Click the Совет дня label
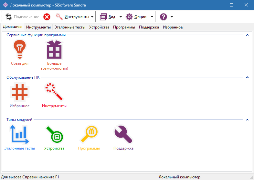The image size is (254, 180). click(20, 64)
